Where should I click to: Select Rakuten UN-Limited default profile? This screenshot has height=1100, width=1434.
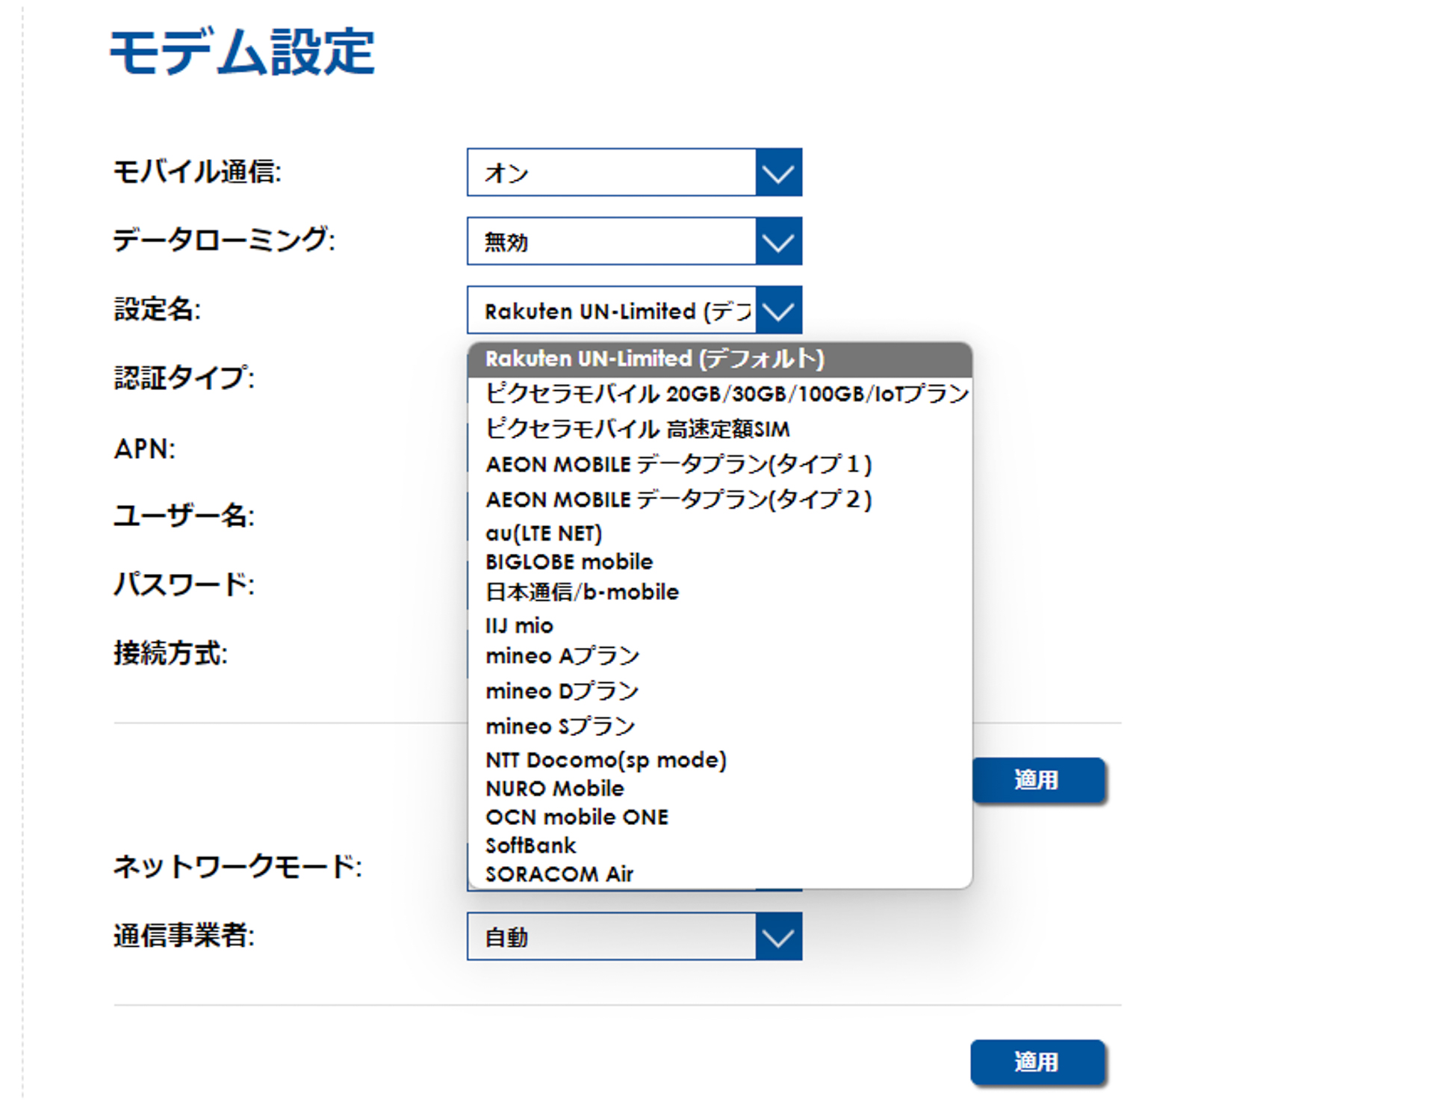click(654, 359)
